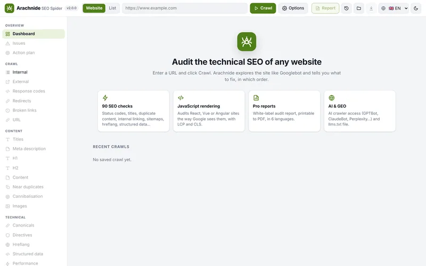Open Response codes section
Screen dimensions: 426x266
tap(34, 91)
